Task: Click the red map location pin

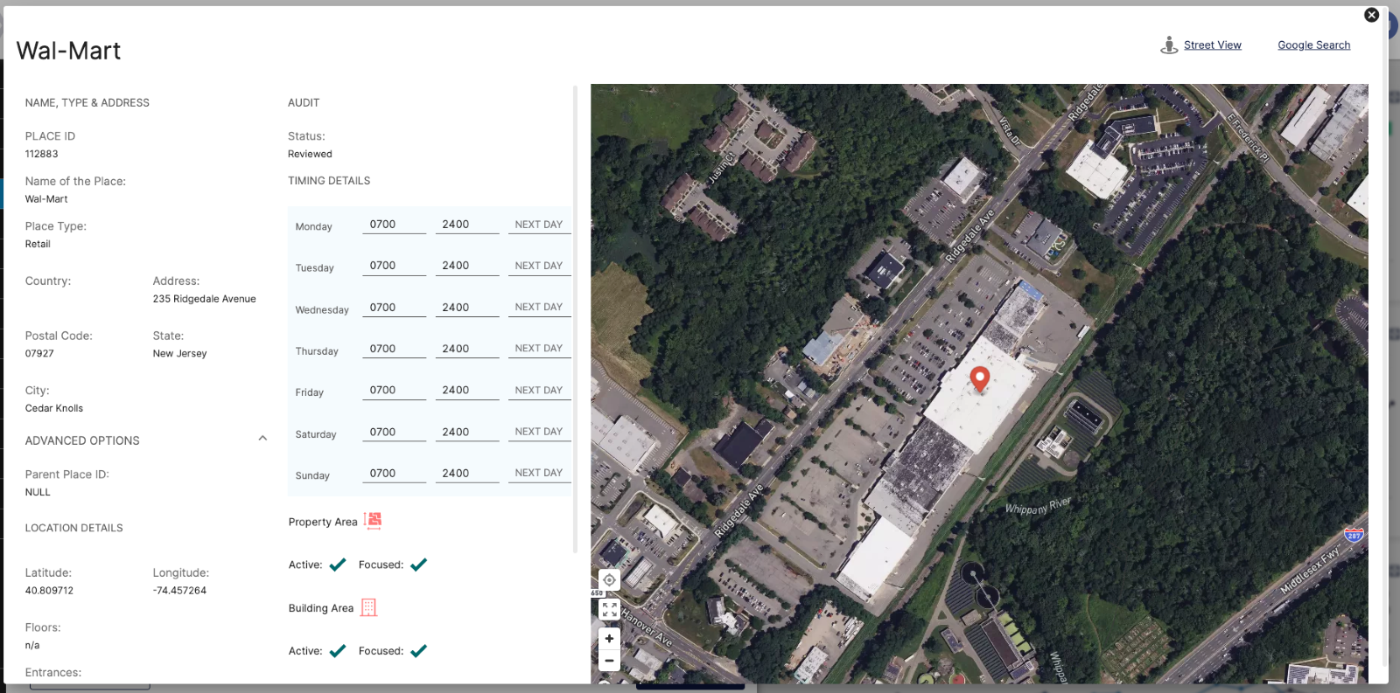Action: 980,379
